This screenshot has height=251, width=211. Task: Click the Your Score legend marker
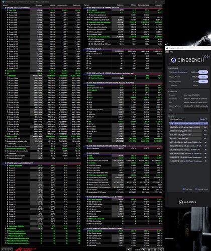coord(183,189)
